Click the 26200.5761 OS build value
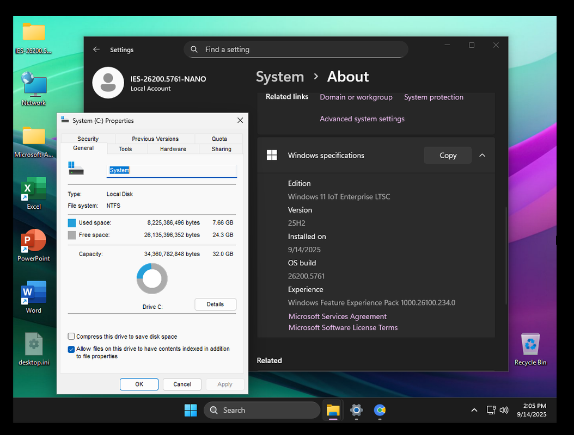Screen dimensions: 574x435 [306, 276]
